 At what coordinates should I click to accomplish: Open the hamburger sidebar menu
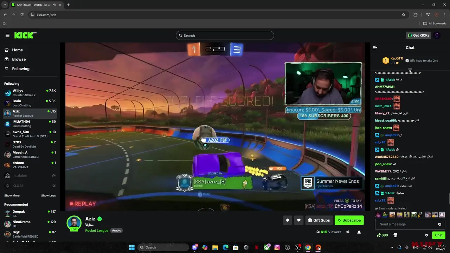pyautogui.click(x=7, y=35)
